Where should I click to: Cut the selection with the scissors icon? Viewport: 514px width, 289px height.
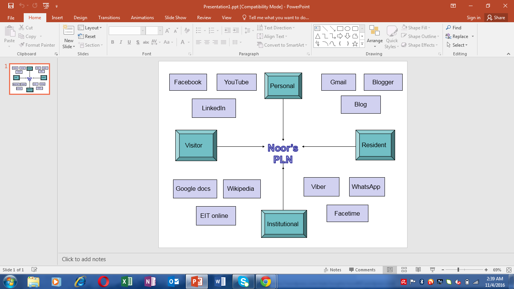pyautogui.click(x=22, y=28)
